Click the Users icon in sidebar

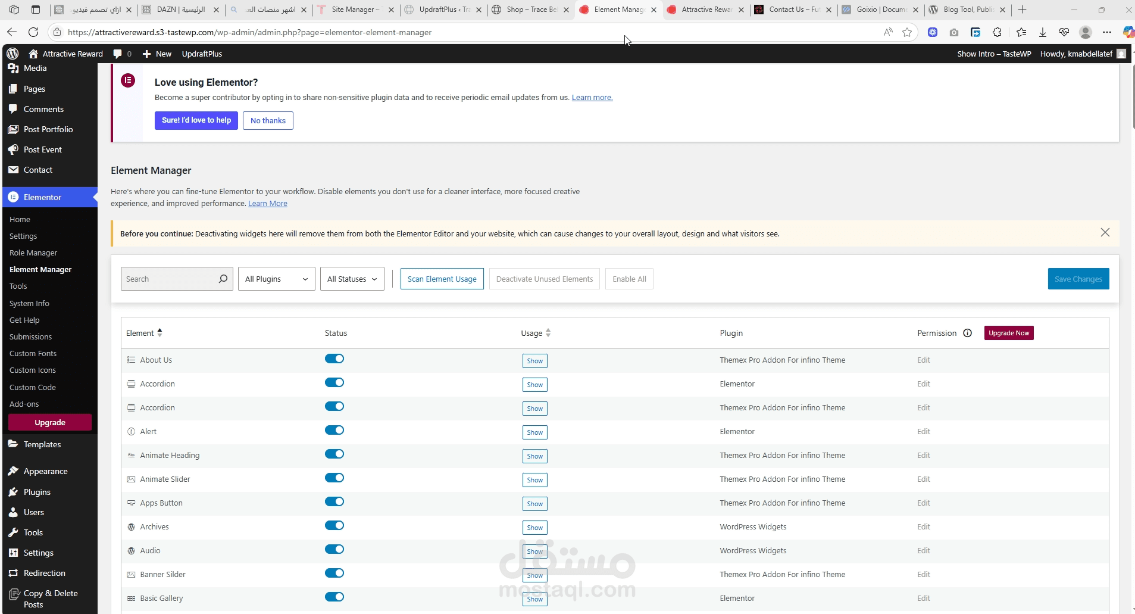pos(13,512)
